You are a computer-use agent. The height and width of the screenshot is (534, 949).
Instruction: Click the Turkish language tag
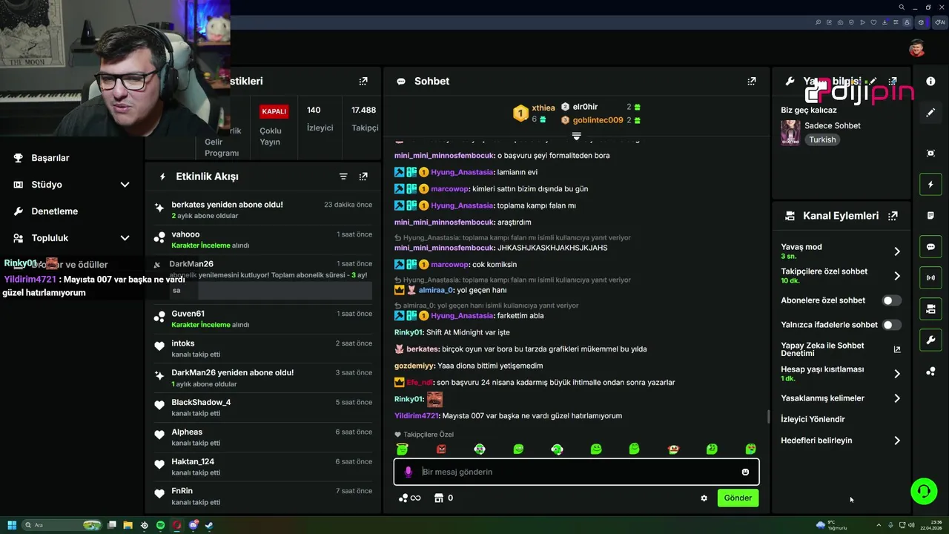click(x=822, y=139)
